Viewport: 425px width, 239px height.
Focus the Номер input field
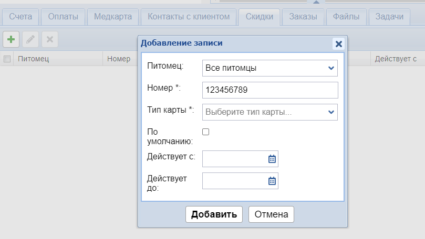(269, 90)
